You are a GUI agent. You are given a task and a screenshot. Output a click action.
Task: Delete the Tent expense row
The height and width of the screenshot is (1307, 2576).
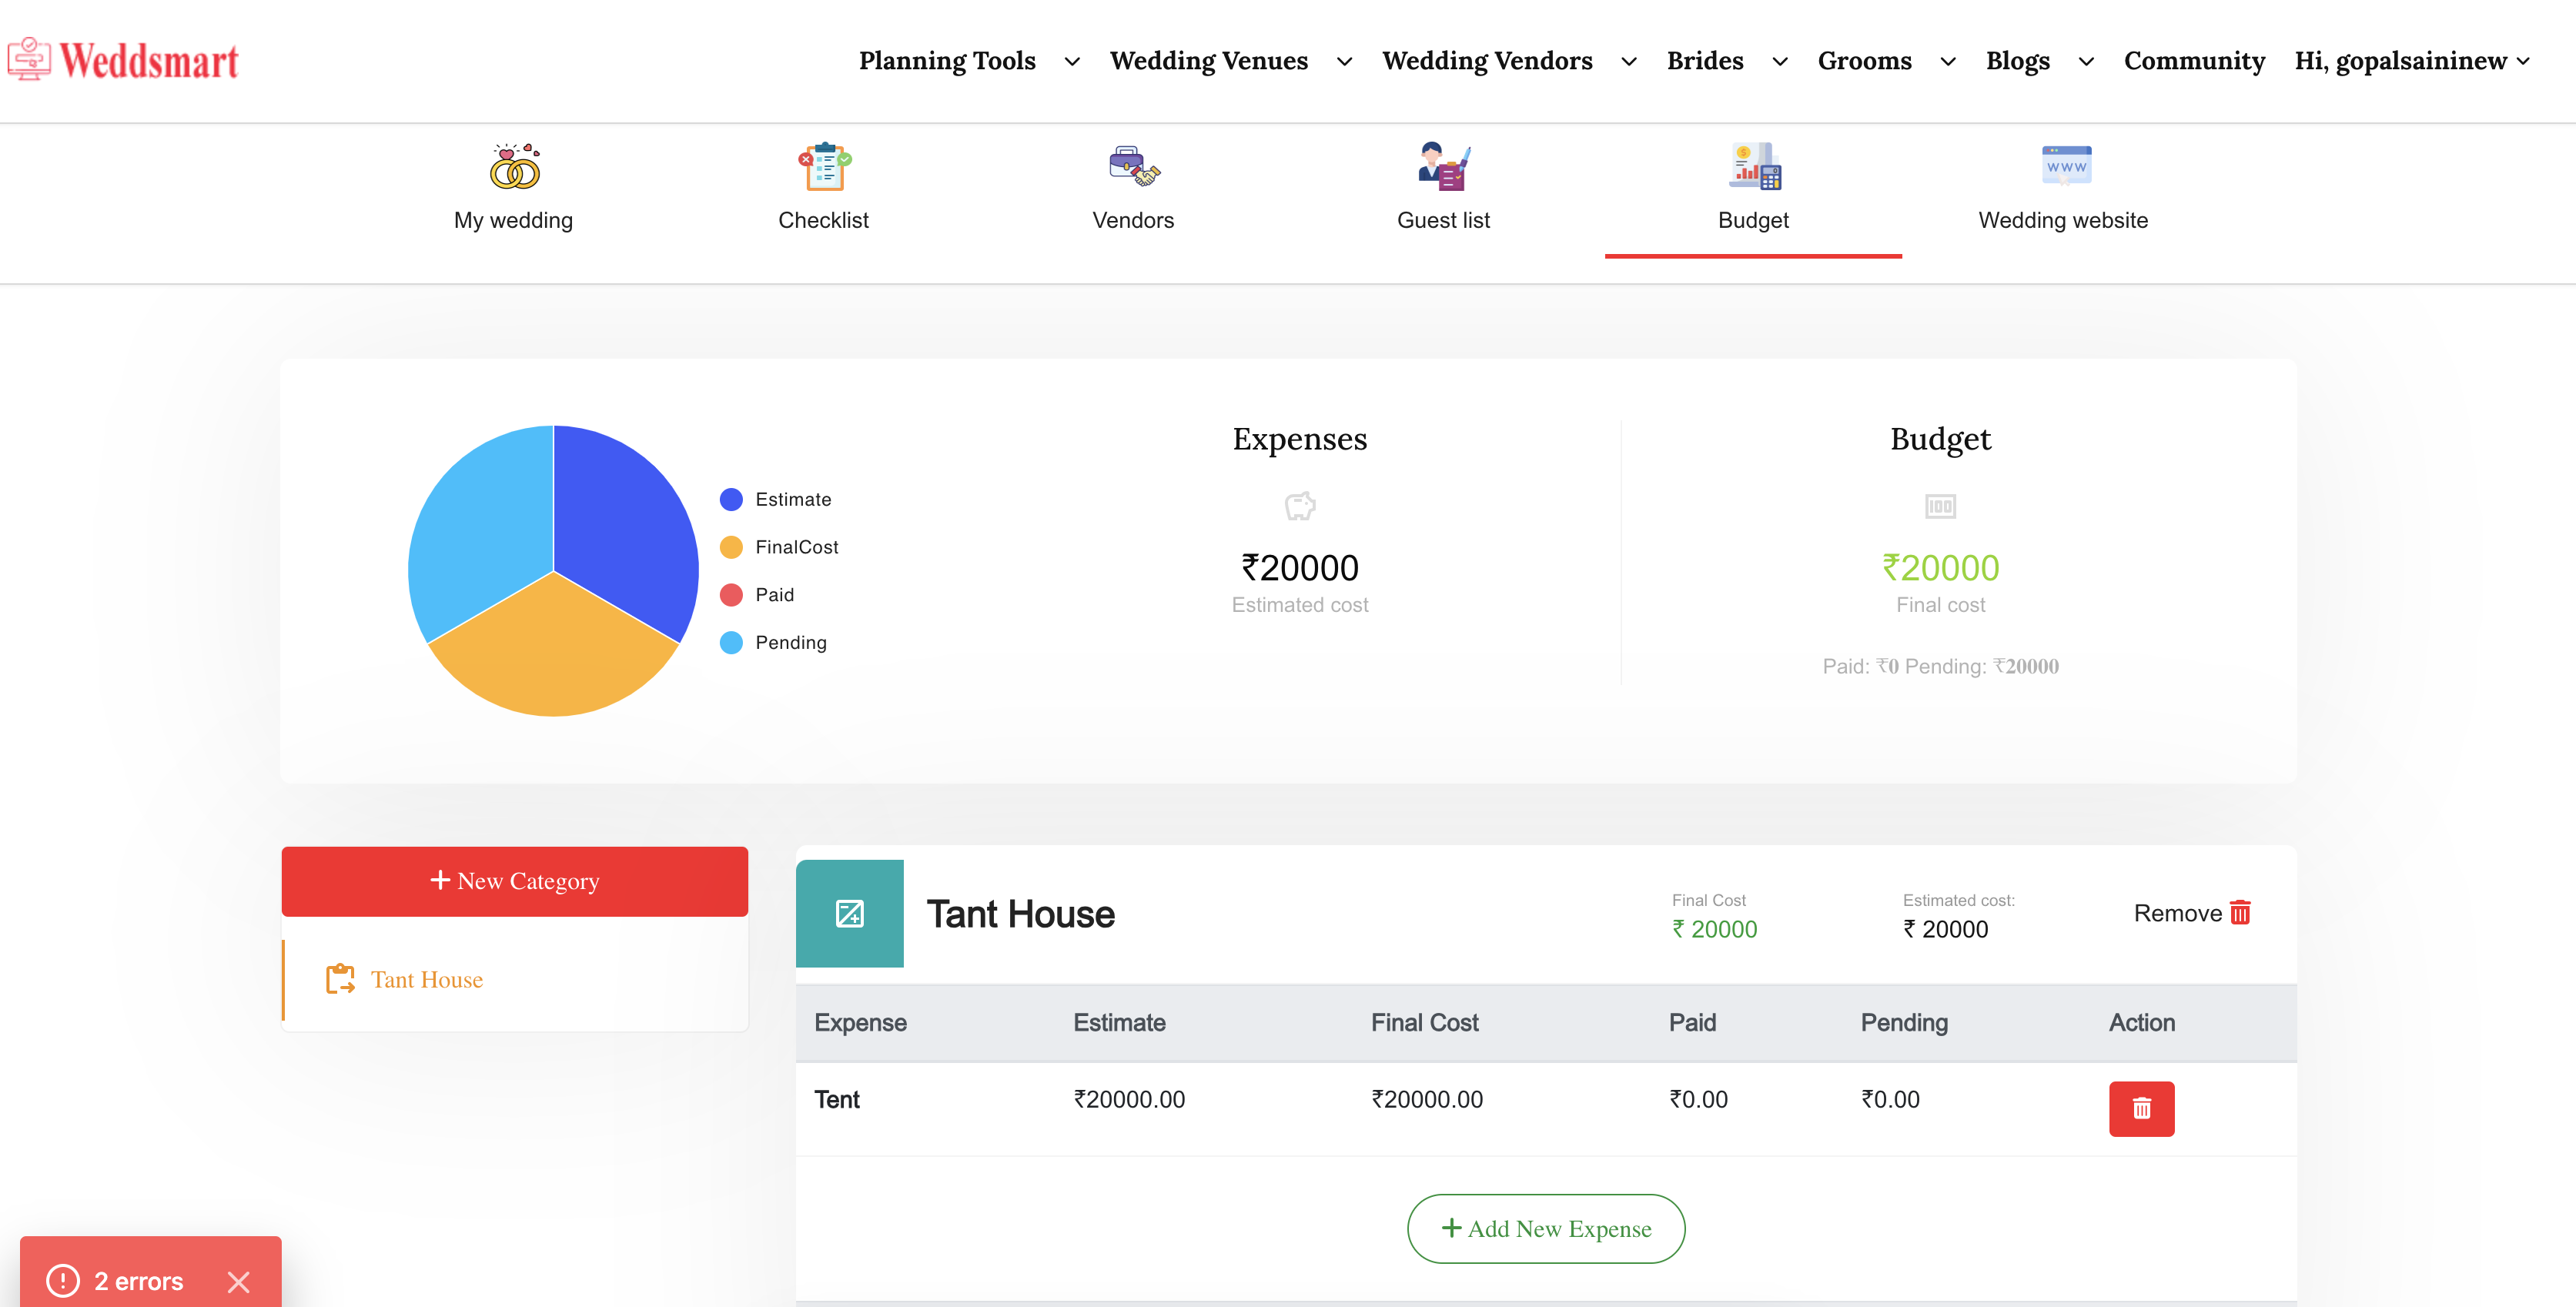2141,1108
